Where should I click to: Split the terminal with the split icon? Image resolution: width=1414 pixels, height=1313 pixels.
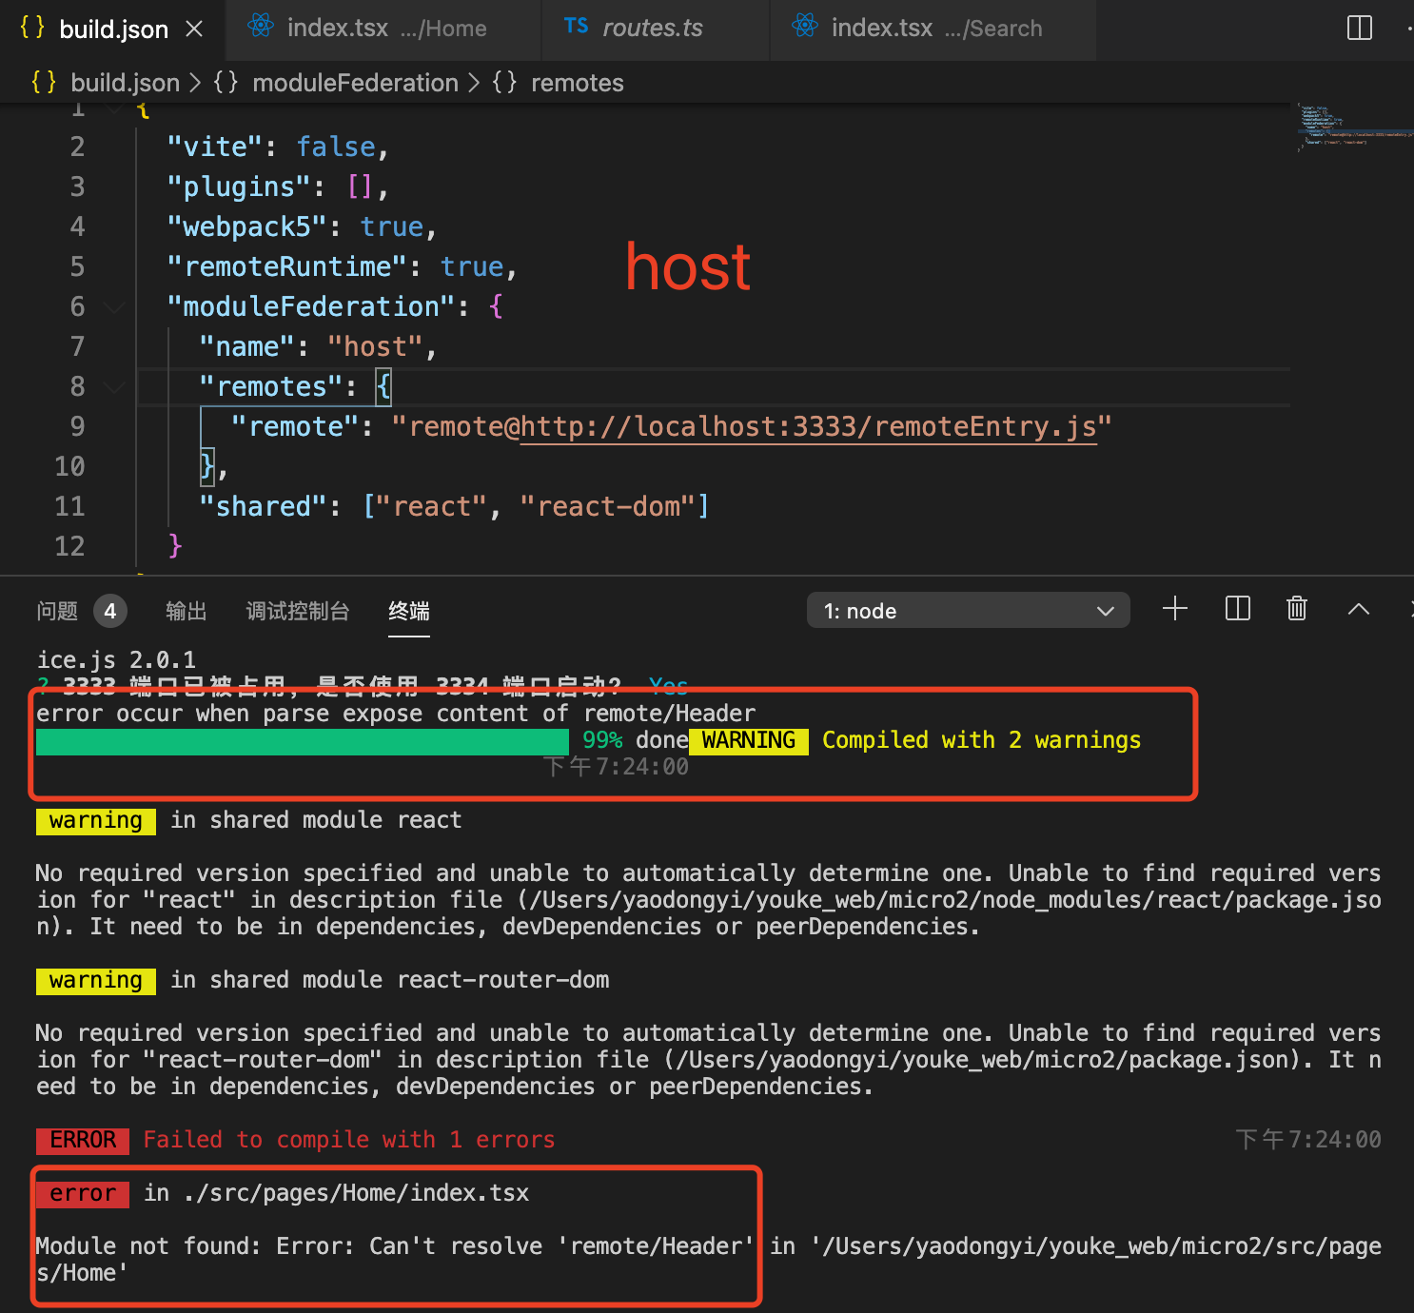click(1236, 609)
